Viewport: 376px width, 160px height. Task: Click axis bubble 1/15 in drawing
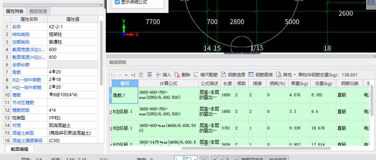tap(256, 48)
